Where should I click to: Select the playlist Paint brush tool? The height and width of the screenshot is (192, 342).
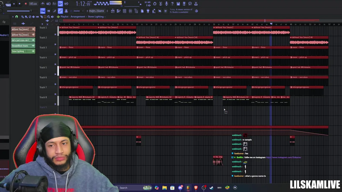point(26,17)
